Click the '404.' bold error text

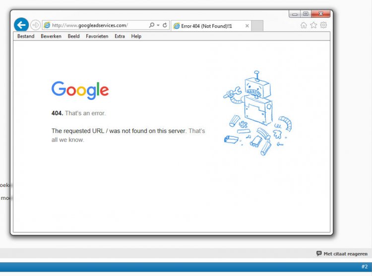(57, 113)
